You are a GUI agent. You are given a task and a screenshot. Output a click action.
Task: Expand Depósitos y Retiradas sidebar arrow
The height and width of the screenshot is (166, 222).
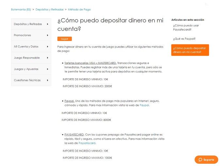[x=48, y=24]
